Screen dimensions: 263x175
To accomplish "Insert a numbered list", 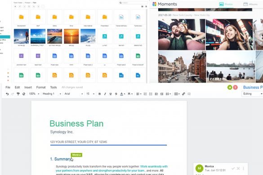I will 145,94.
